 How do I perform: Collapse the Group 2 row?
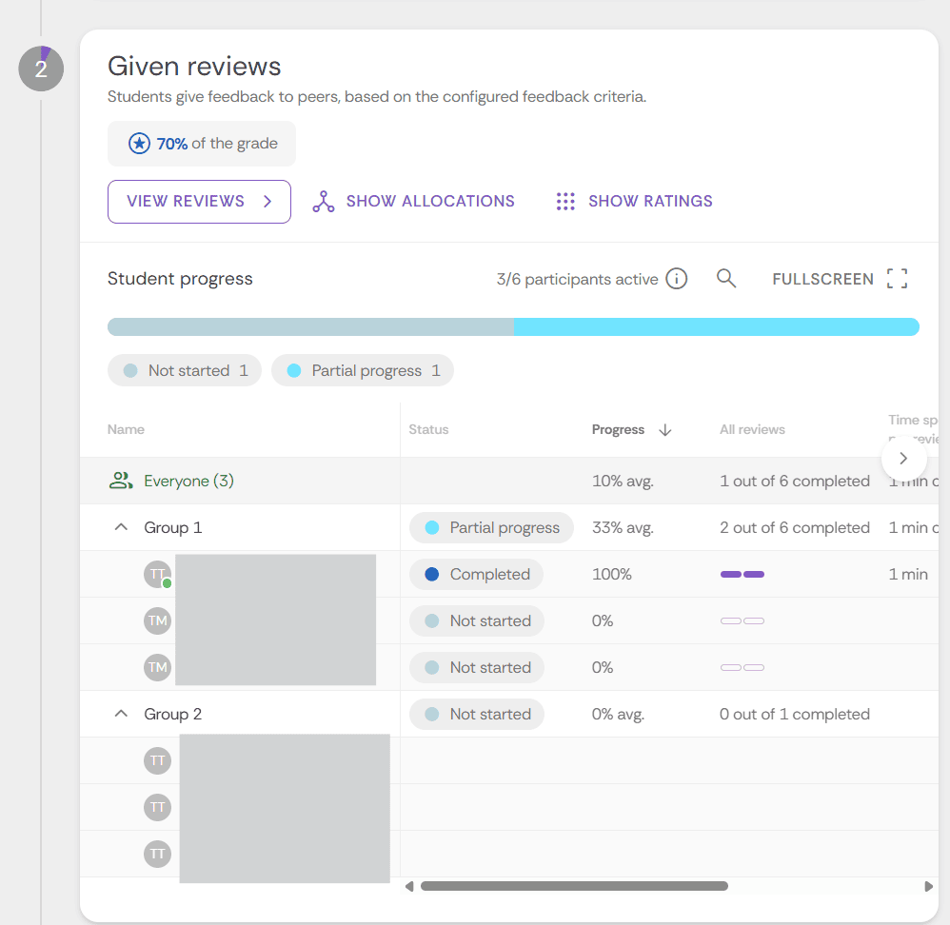[121, 714]
